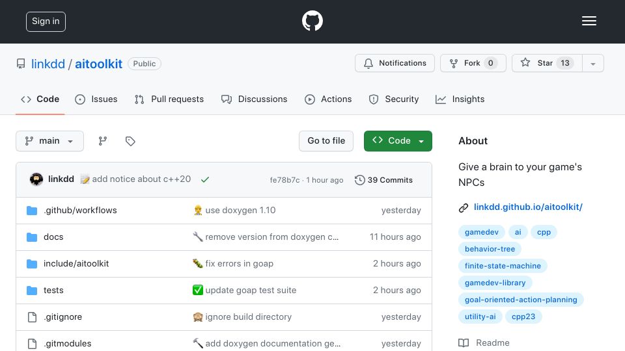Image resolution: width=625 pixels, height=351 pixels.
Task: Visit linkdd.github.io/aitoolkit/ website link
Action: pyautogui.click(x=528, y=207)
